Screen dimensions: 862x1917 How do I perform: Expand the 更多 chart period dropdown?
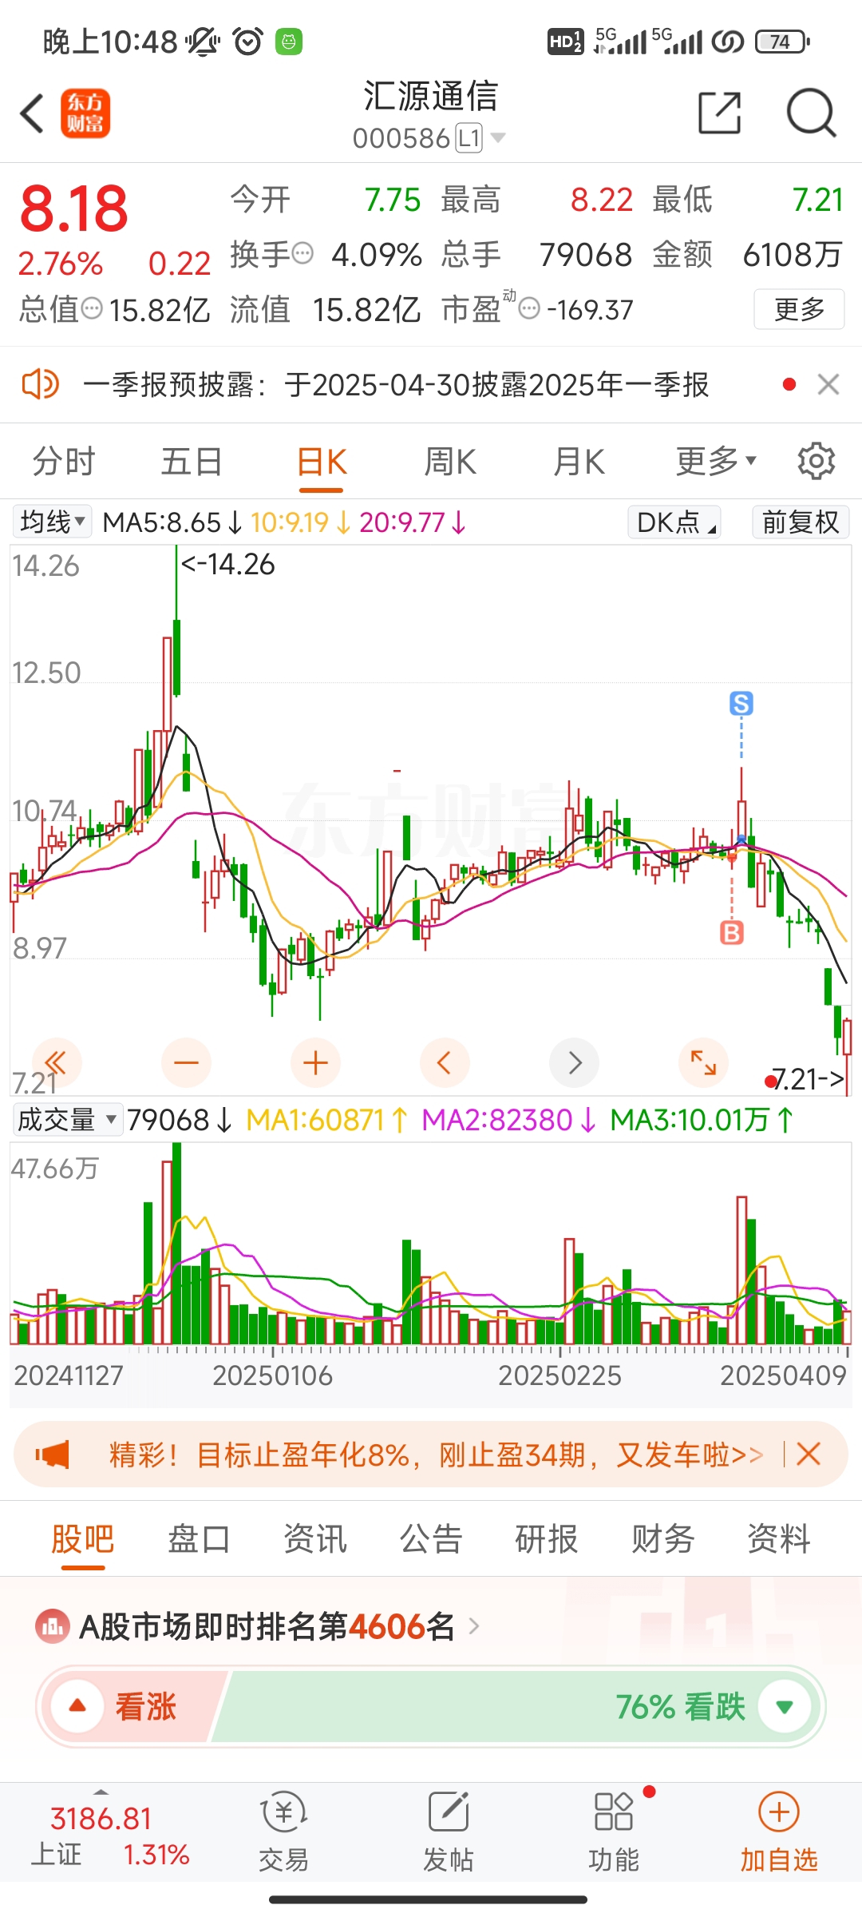coord(716,461)
